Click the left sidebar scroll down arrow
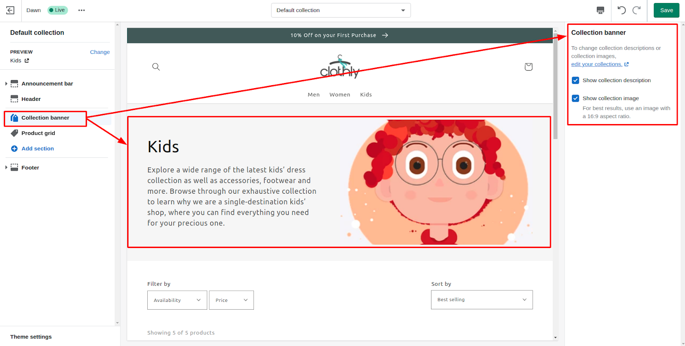 pos(117,323)
